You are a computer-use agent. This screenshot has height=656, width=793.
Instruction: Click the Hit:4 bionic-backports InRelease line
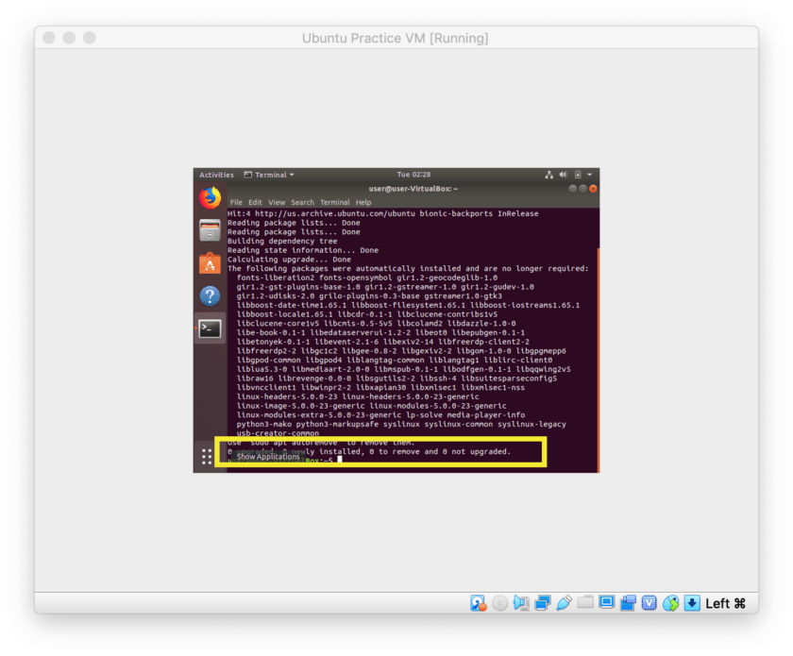tap(383, 213)
